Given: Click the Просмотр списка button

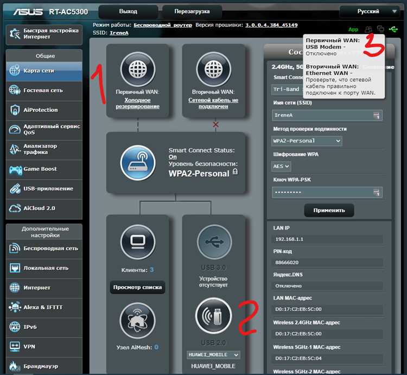Looking at the screenshot, I should coord(137,287).
